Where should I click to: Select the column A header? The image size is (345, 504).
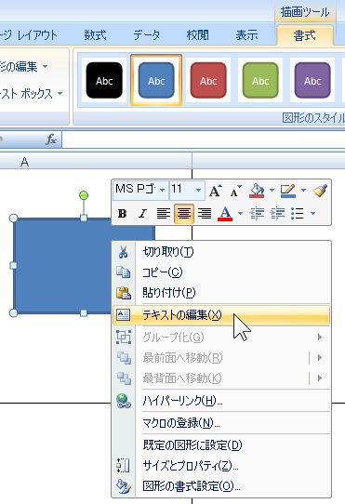click(x=25, y=162)
